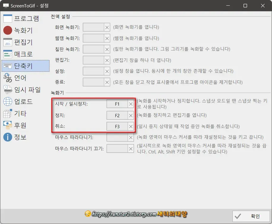Confirm settings with the 확인 button

coord(251,216)
